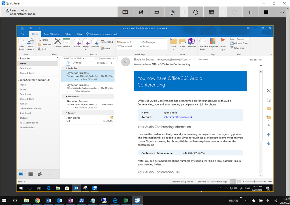
Task: Pause the Quick Assist session
Action: click(x=250, y=12)
